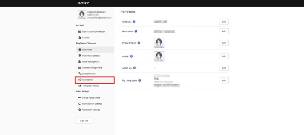Viewport: 304px width, 135px height.
Task: Click the Payment Management credit card icon
Action: coord(79,68)
